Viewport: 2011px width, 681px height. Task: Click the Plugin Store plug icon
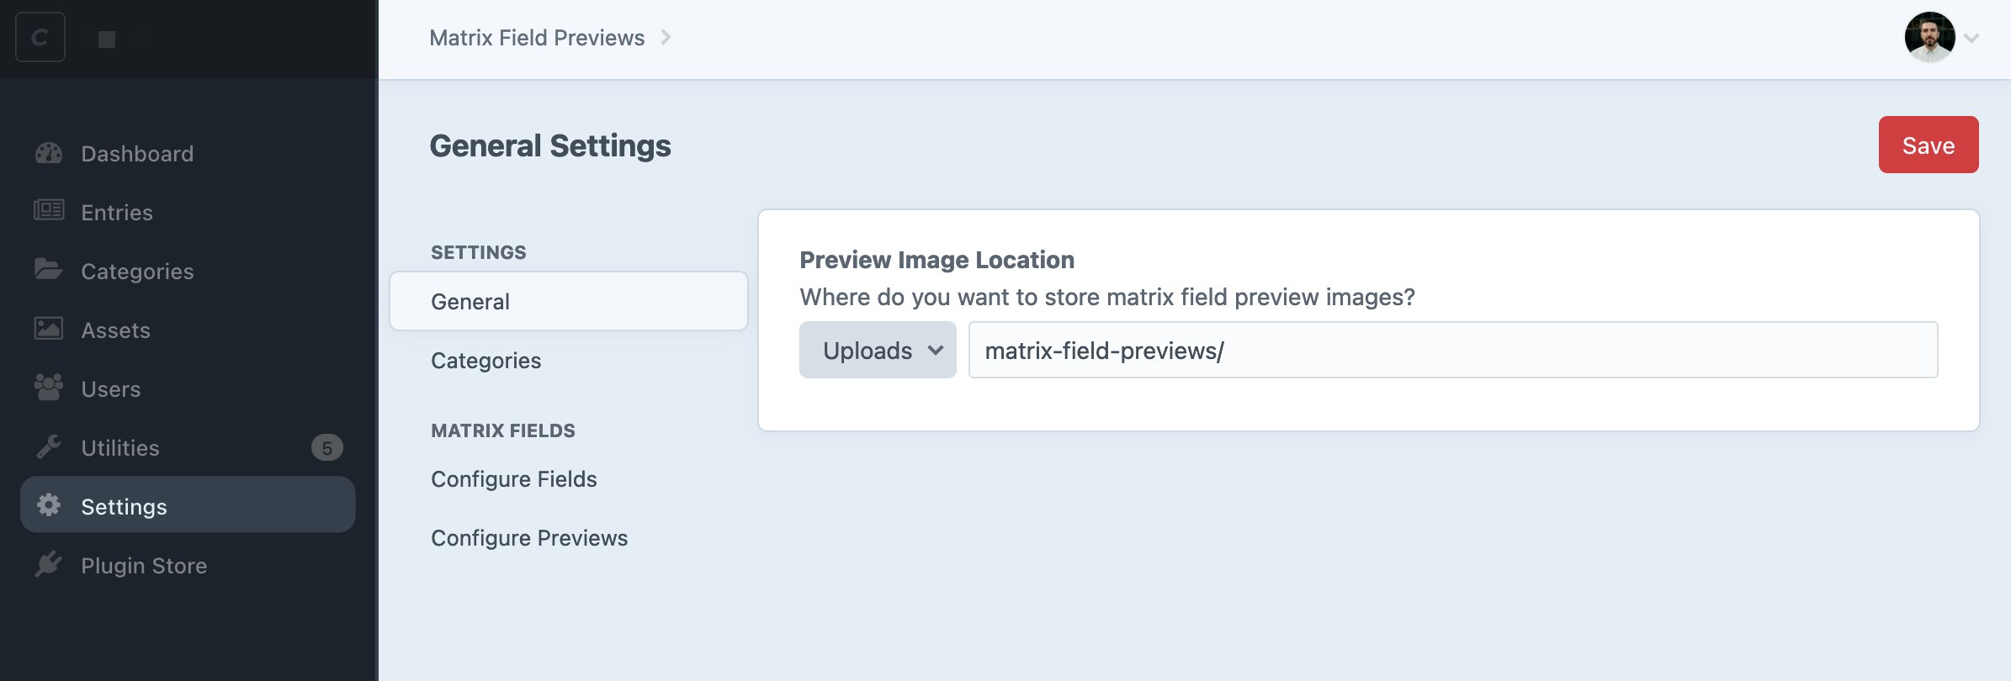[49, 564]
